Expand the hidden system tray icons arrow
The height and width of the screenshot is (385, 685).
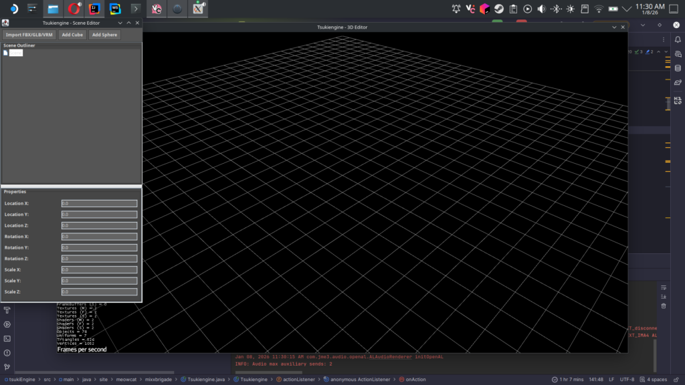[x=626, y=9]
